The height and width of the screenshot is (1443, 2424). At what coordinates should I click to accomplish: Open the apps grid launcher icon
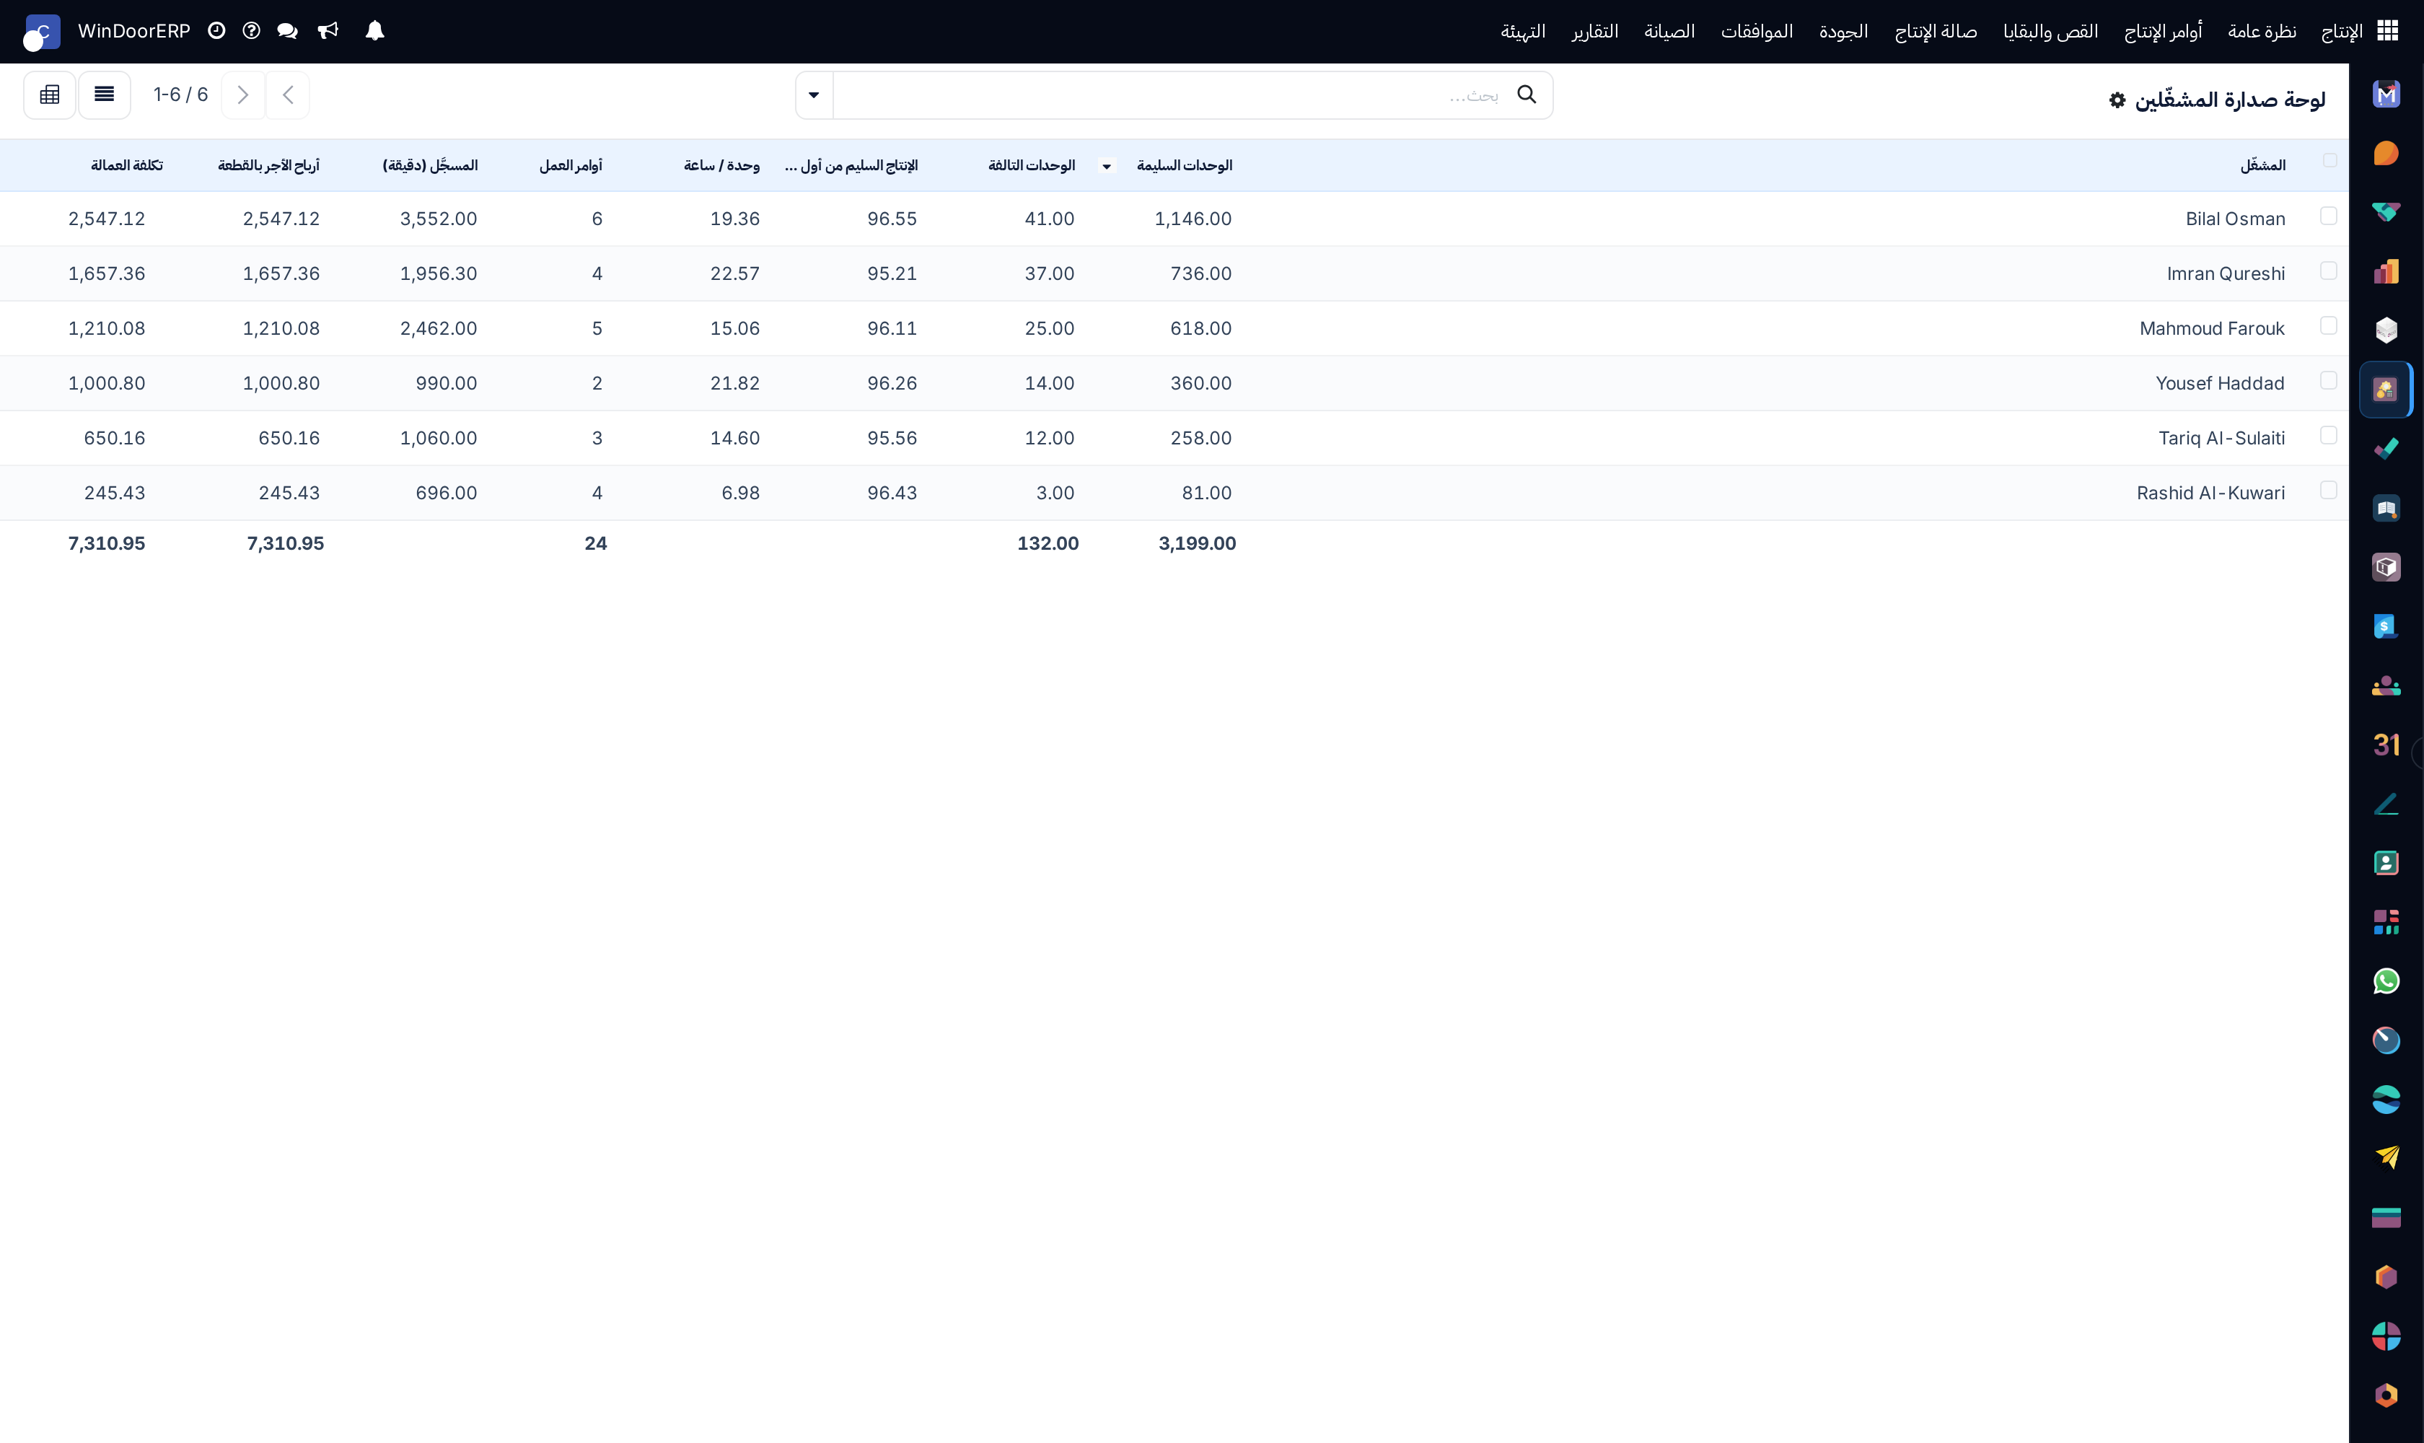[2388, 31]
